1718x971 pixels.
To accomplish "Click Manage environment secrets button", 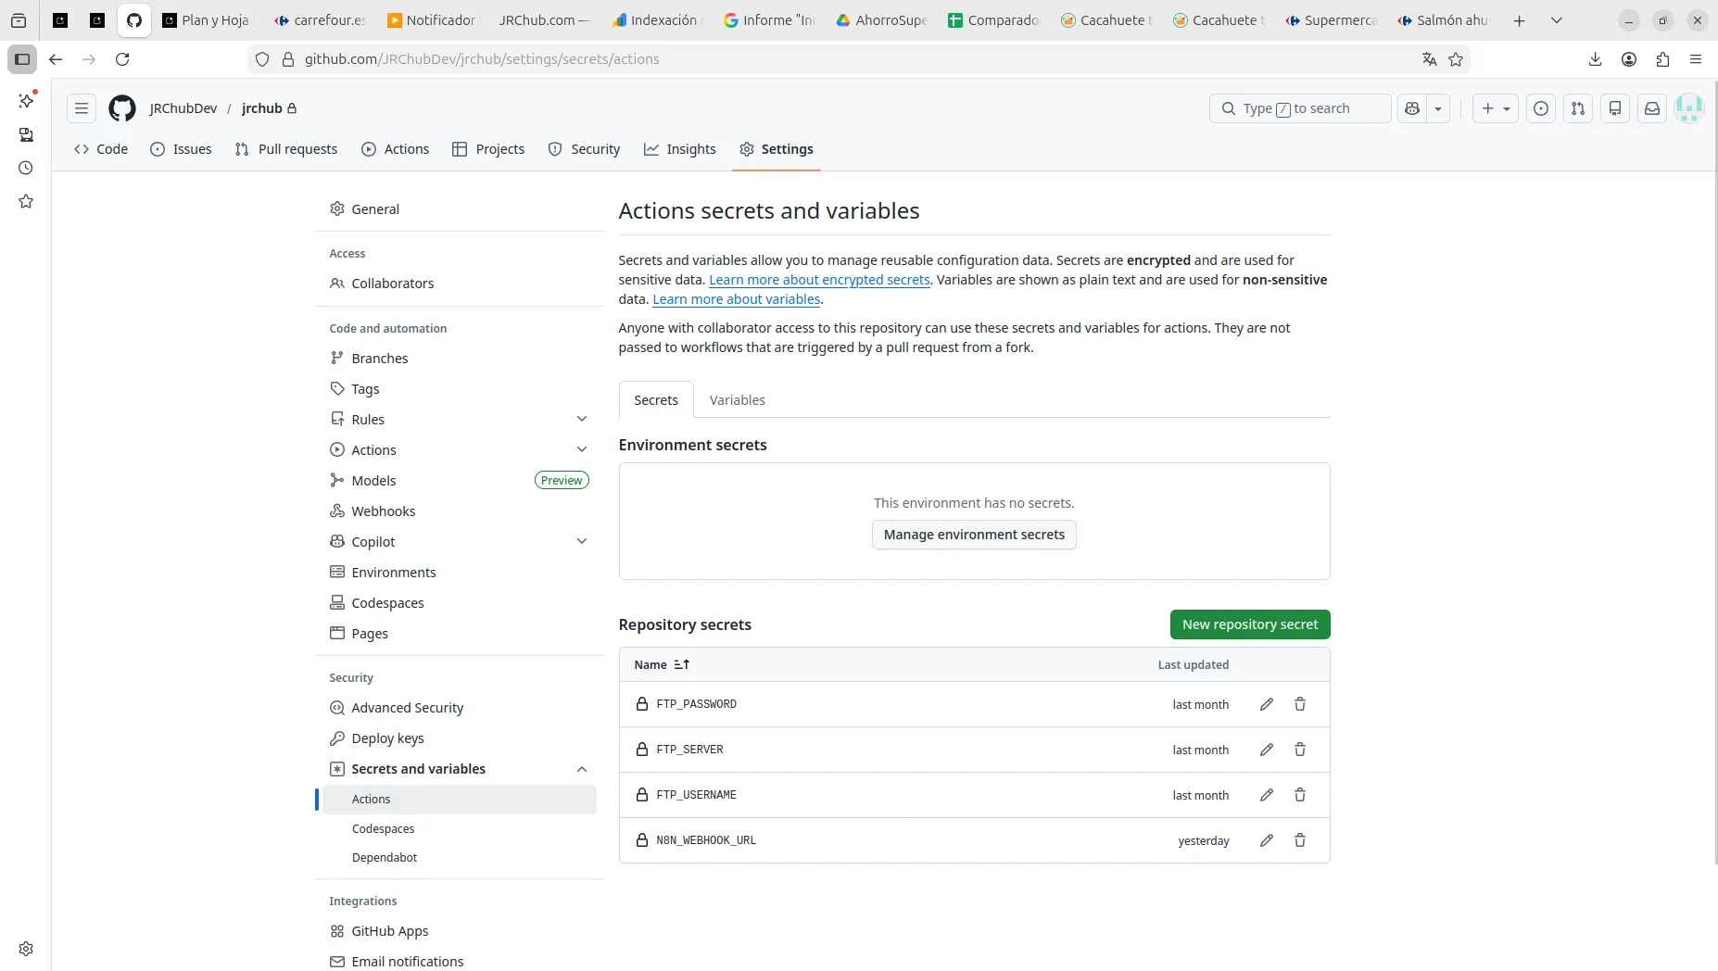I will 974,535.
